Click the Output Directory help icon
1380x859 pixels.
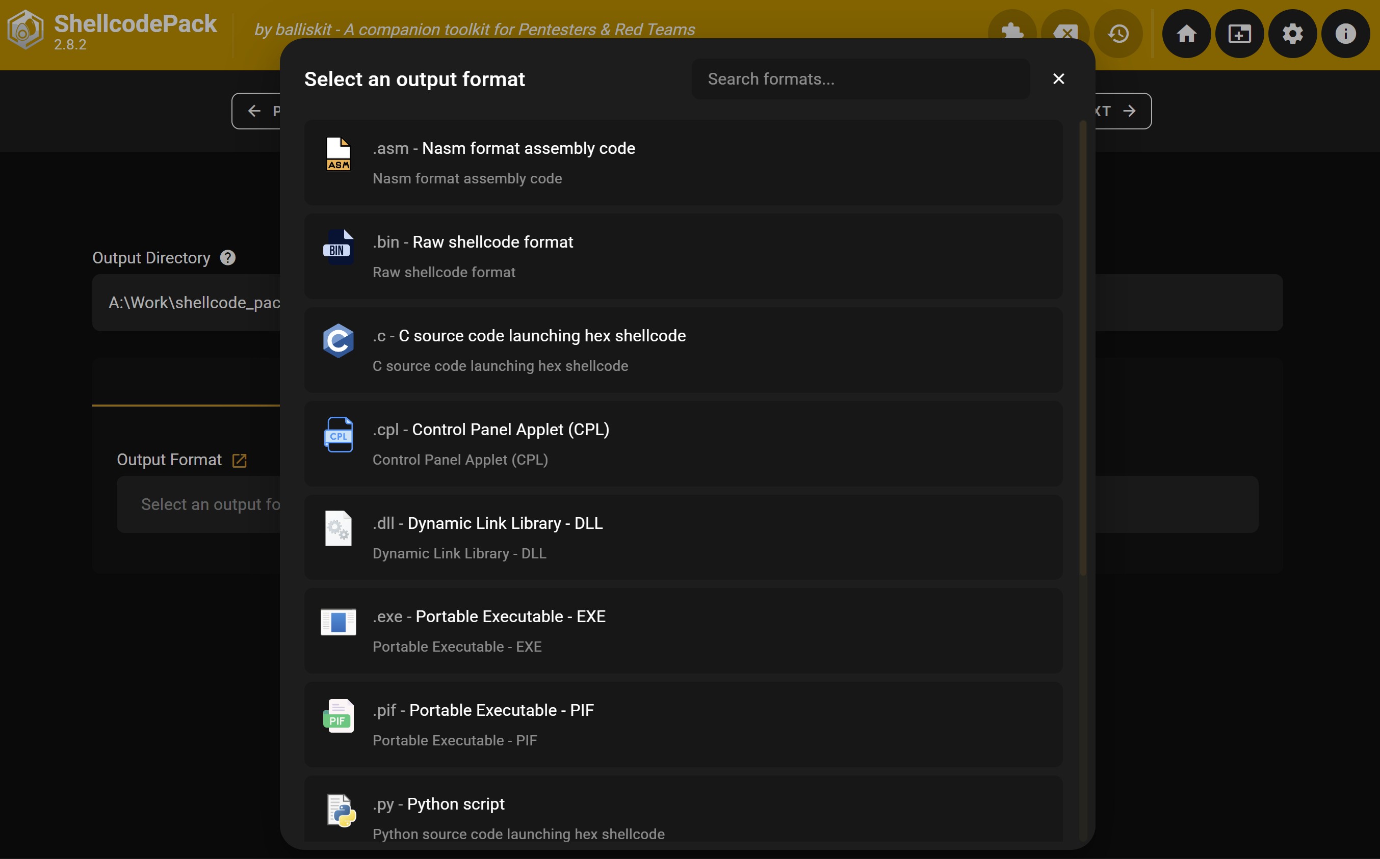227,258
